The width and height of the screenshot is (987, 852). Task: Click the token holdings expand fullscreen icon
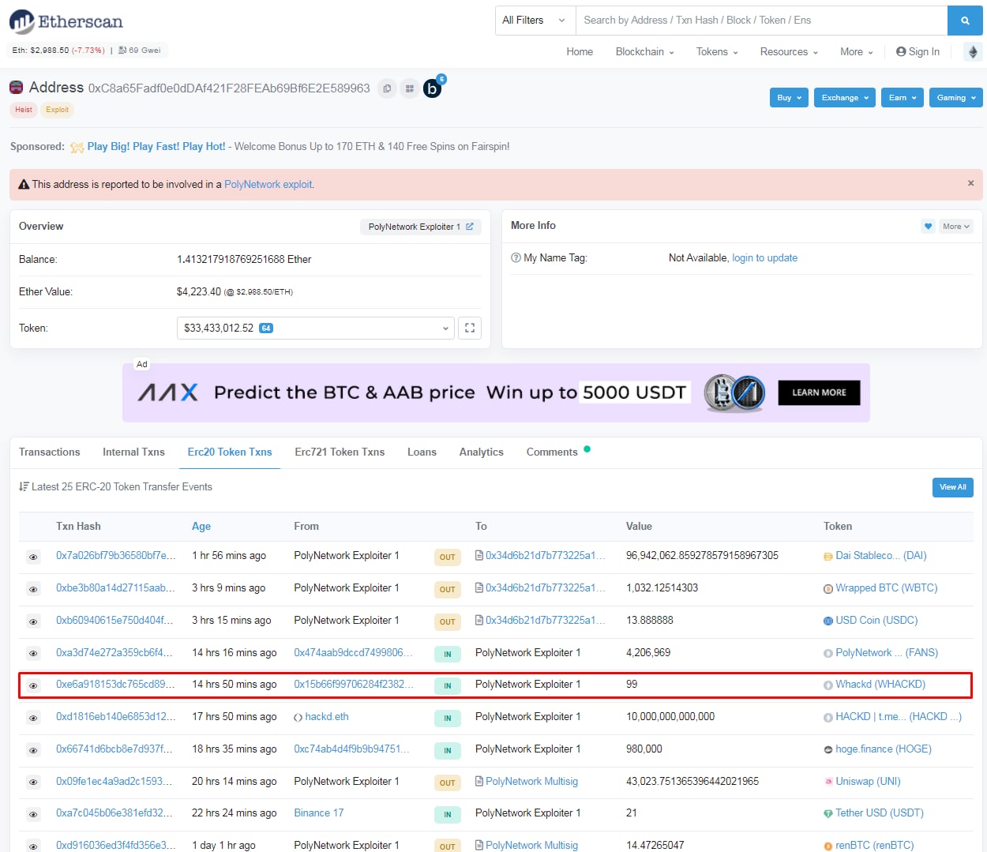470,328
